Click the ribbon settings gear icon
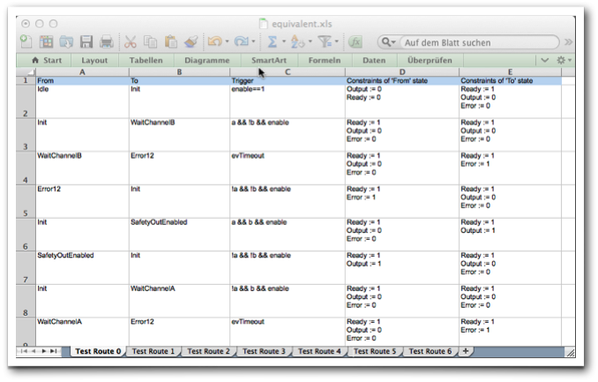 [561, 60]
